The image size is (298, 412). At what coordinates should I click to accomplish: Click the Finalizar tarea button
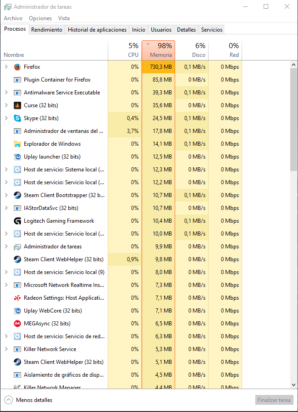274,400
